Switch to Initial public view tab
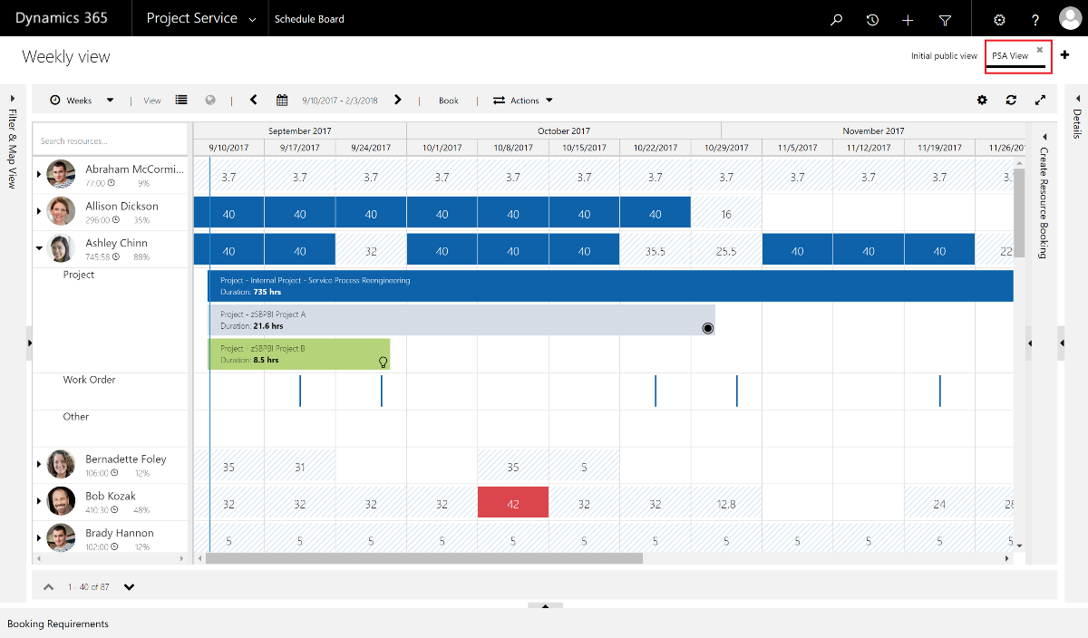This screenshot has height=638, width=1088. click(x=944, y=56)
